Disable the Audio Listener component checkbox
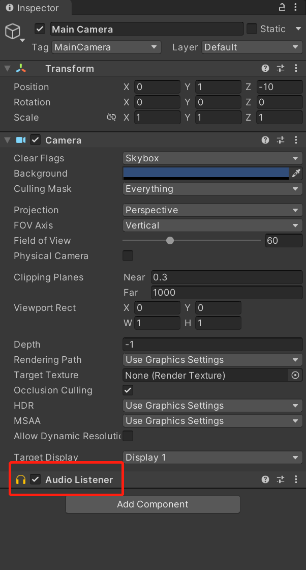306x570 pixels. point(36,479)
